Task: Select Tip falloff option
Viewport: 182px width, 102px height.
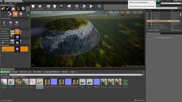Action: pos(17,49)
